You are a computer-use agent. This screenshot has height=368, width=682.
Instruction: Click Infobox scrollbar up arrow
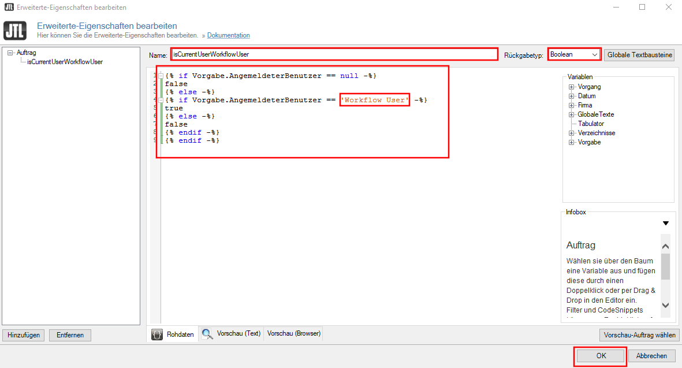[665, 246]
